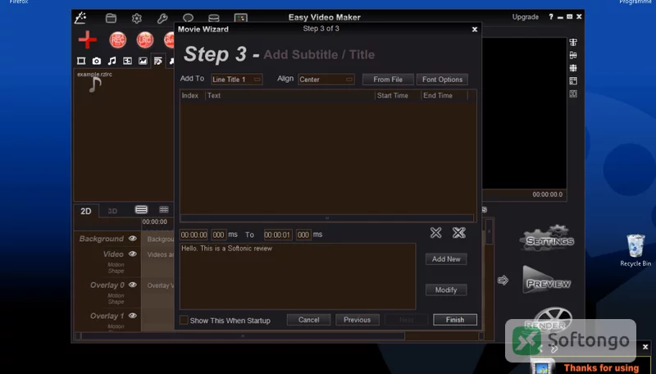Switch to the camera media tab
The image size is (656, 374).
tap(97, 61)
